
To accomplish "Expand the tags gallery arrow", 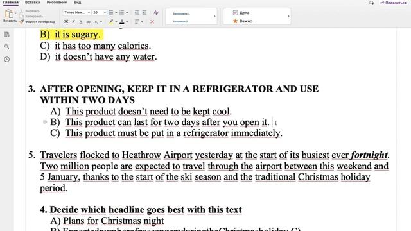I will coord(288,16).
